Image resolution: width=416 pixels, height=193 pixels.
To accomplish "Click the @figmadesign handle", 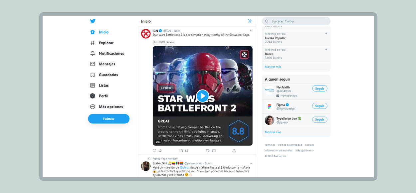I will [x=286, y=109].
